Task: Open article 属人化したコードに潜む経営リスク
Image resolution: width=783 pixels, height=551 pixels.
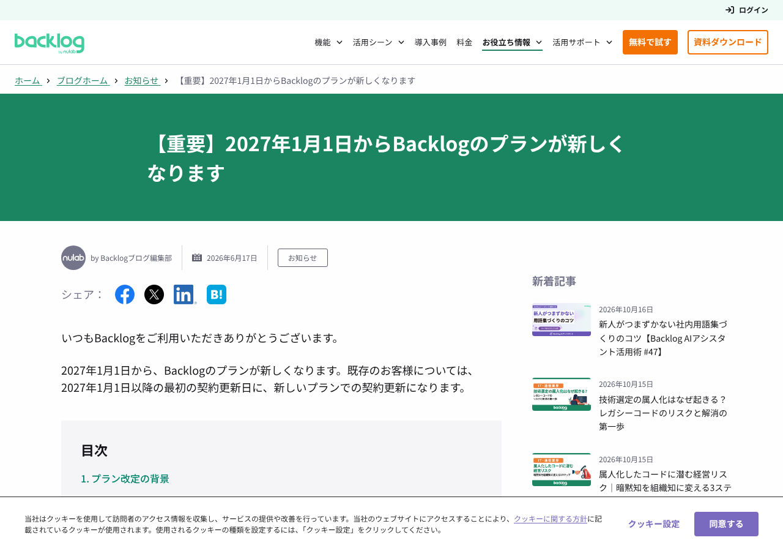Action: pyautogui.click(x=665, y=481)
